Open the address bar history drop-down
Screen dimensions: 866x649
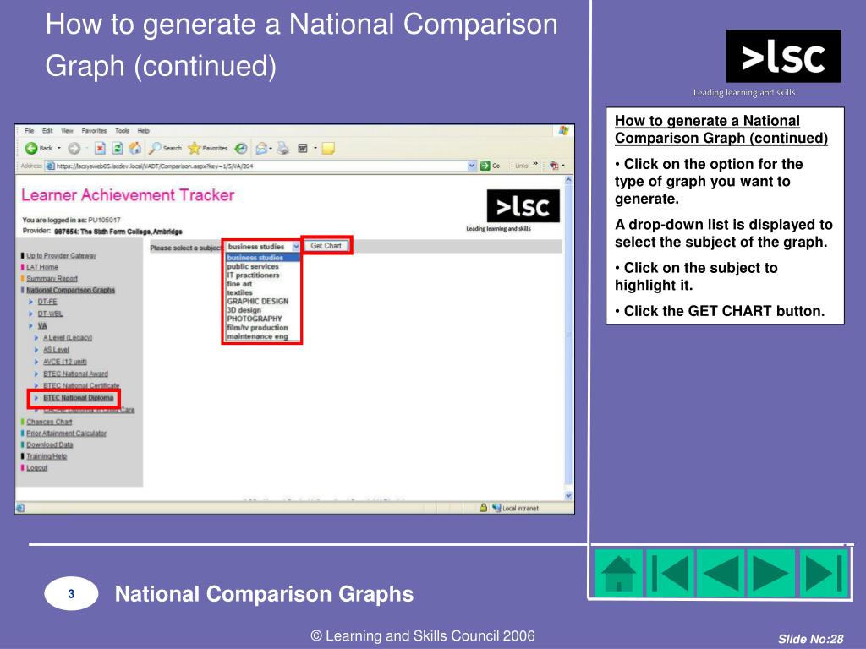click(x=472, y=166)
